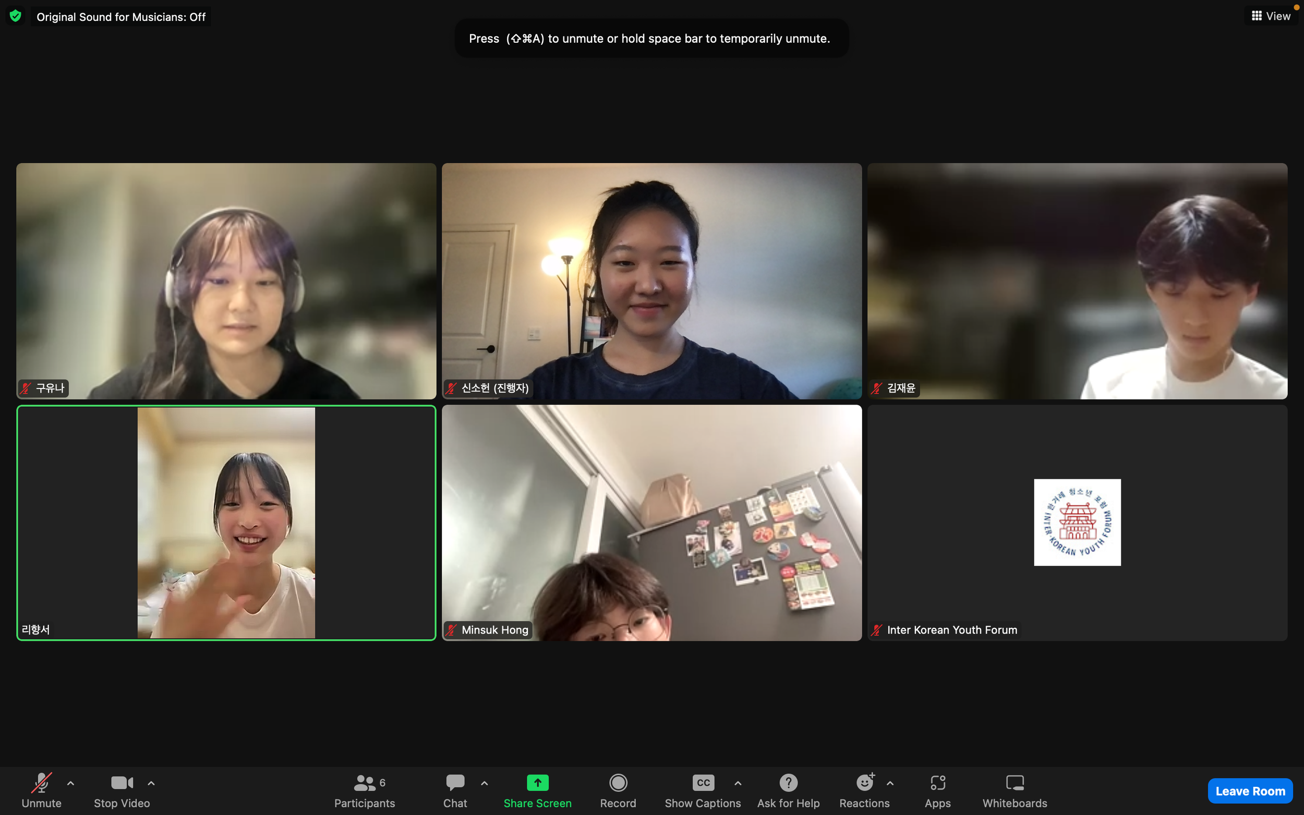This screenshot has width=1304, height=815.
Task: Select the Inter Korean Youth Forum tile
Action: pyautogui.click(x=1077, y=522)
